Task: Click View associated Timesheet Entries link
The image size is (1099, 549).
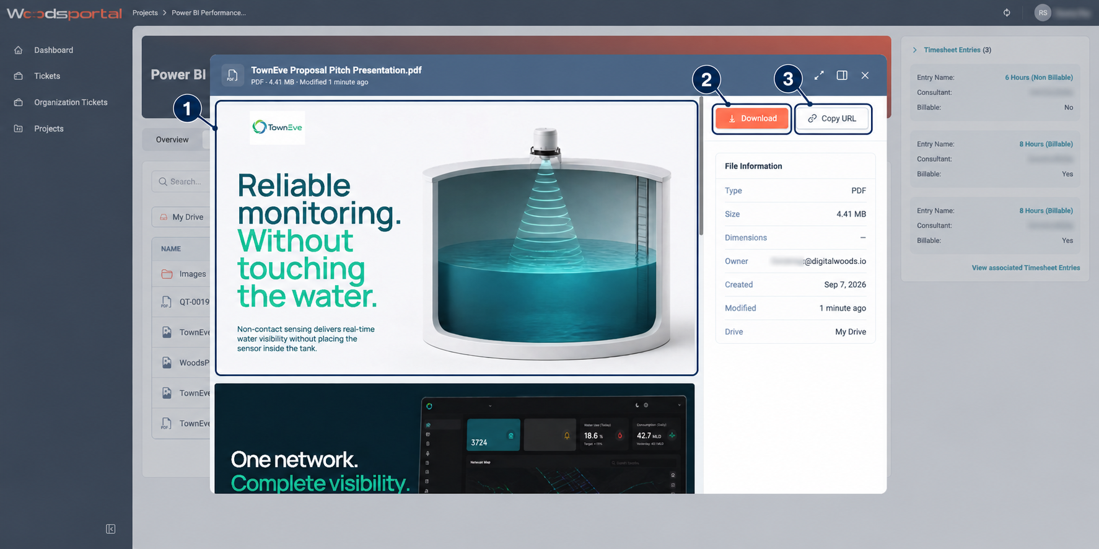Action: (1026, 268)
